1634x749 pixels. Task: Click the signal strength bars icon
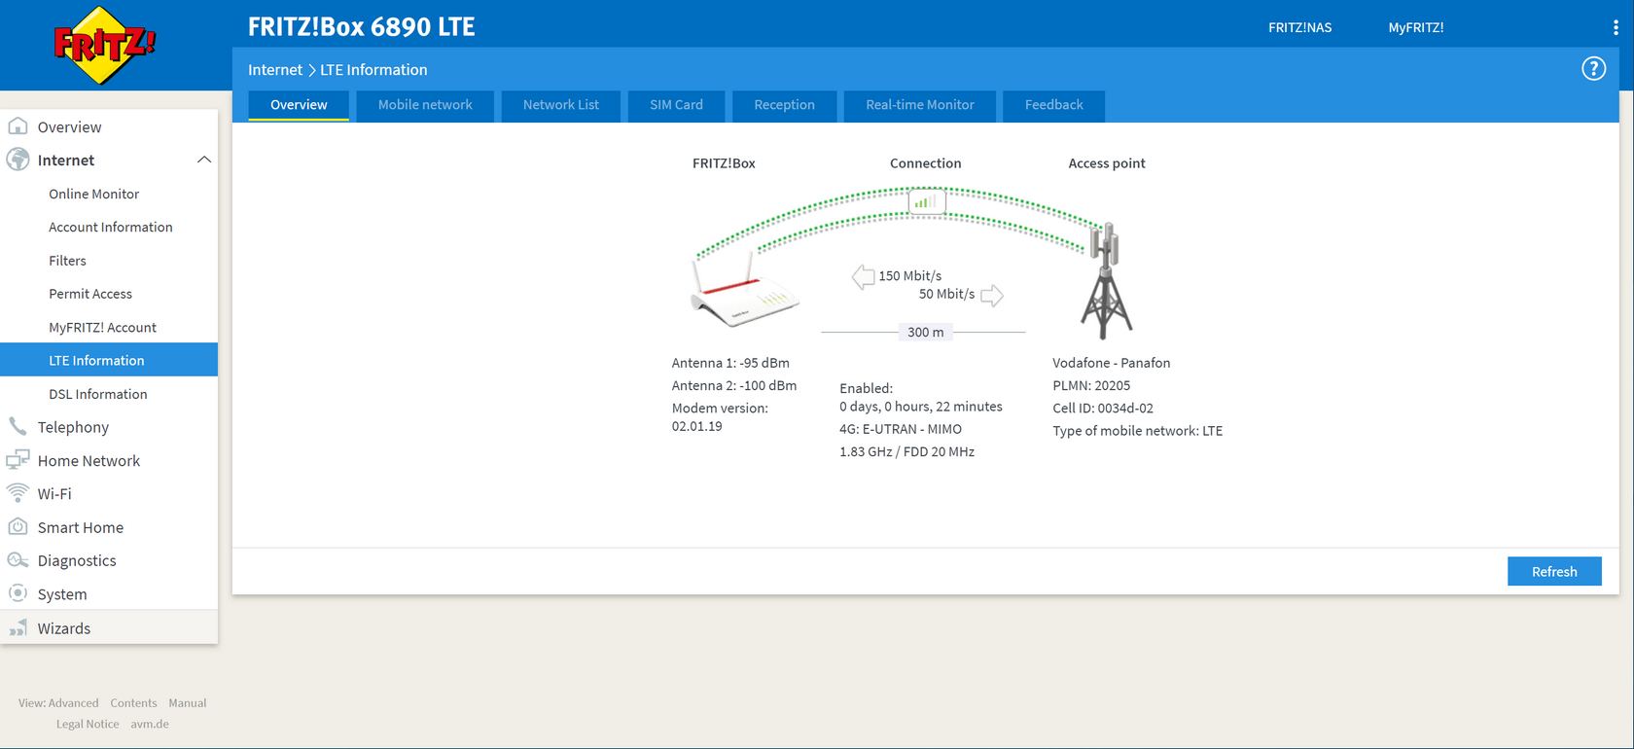[x=926, y=201]
